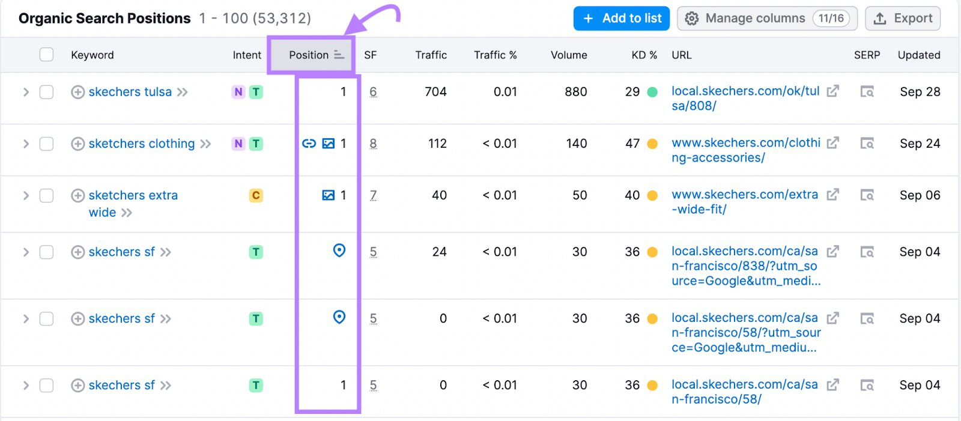Click the plus icon beside skechers tulsa

tap(77, 92)
